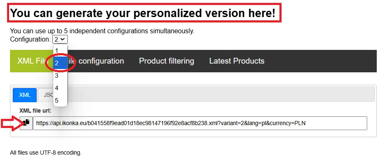The height and width of the screenshot is (165, 383).
Task: Select configuration 1 from the list
Action: click(60, 51)
